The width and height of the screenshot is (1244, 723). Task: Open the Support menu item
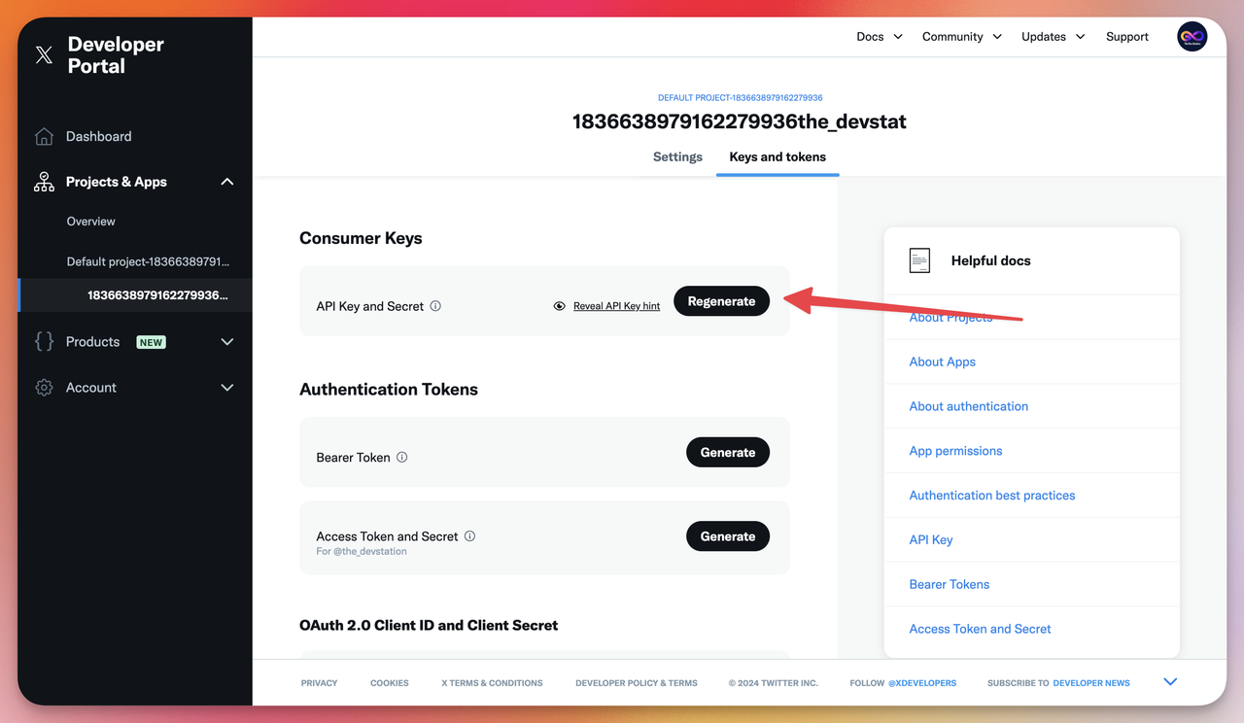pyautogui.click(x=1127, y=37)
